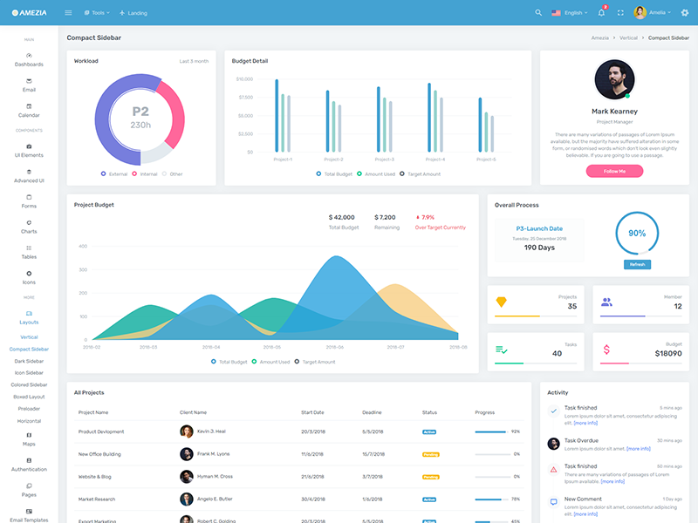Expand the Tools dropdown menu
698x523 pixels.
coord(96,13)
